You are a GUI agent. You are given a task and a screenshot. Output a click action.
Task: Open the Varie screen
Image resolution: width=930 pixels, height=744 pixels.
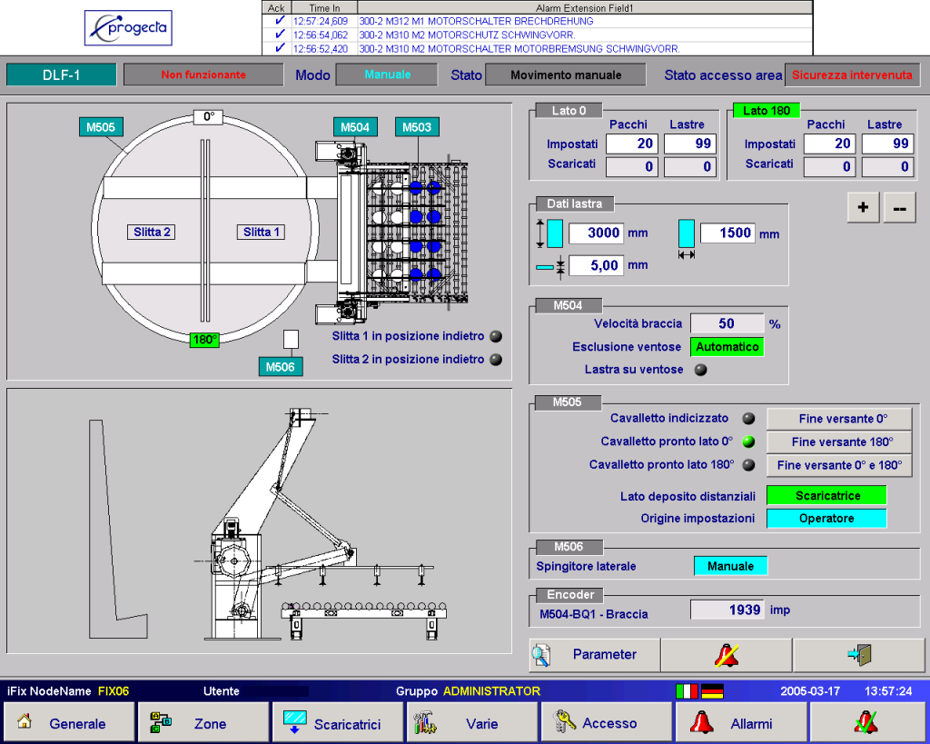point(472,722)
